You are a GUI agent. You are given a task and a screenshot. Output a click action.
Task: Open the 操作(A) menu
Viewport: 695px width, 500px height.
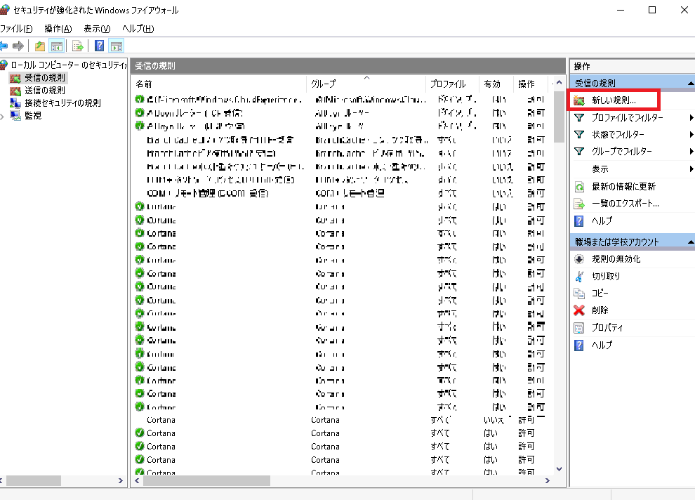coord(58,29)
